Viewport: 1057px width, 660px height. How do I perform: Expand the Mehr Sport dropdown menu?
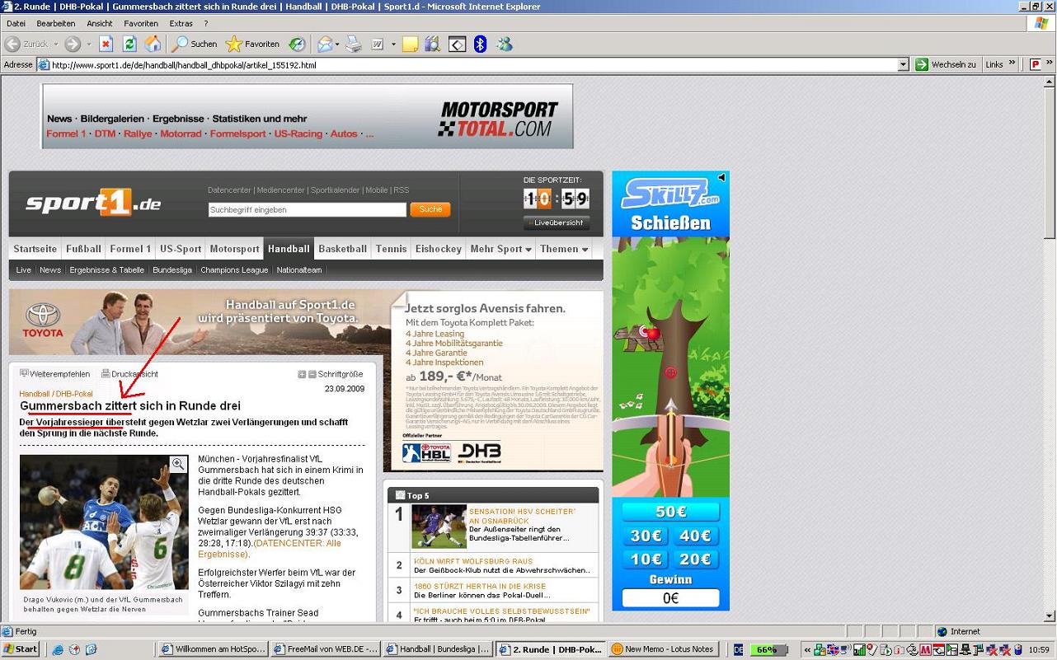pos(500,249)
